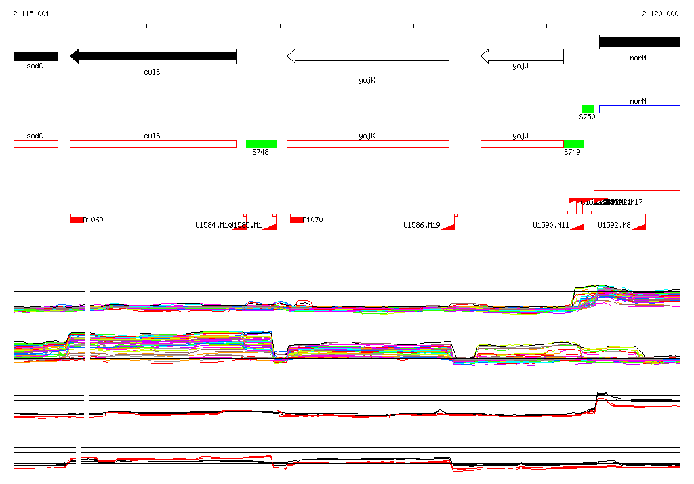Click the white yojK gene arrow
This screenshot has height=484, width=694.
[368, 56]
